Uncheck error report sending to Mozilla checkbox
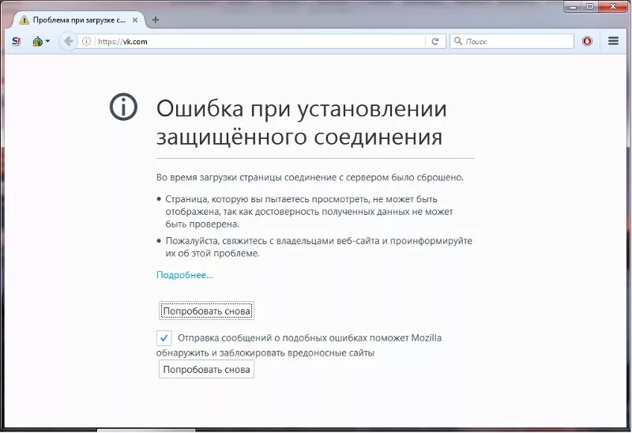 (x=164, y=338)
